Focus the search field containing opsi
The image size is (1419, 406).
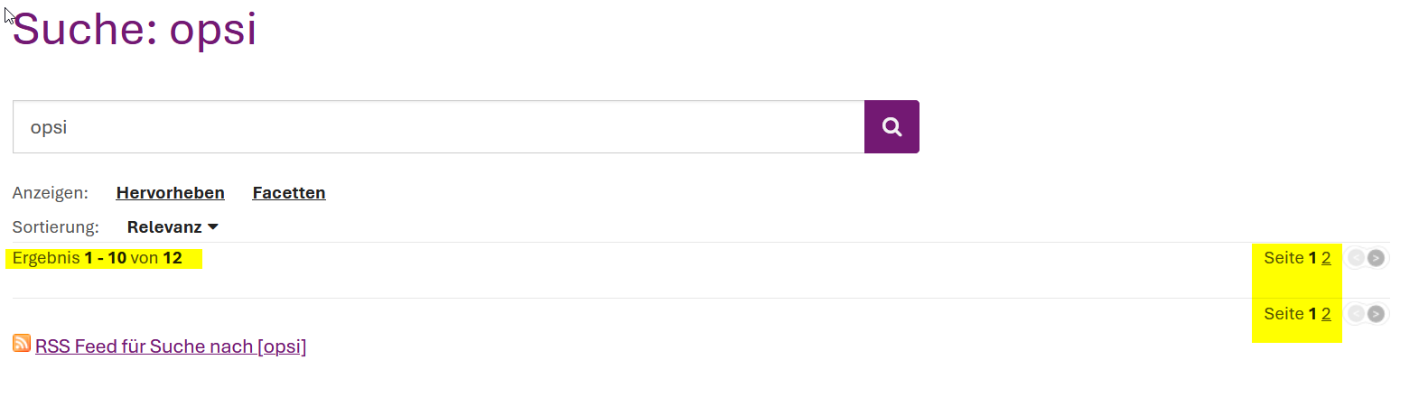pos(438,127)
